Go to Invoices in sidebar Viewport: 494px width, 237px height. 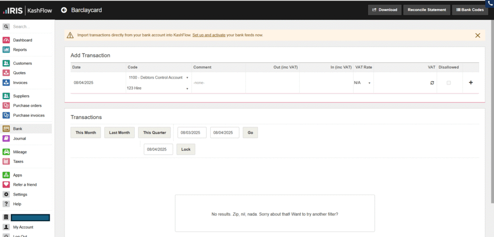(20, 82)
